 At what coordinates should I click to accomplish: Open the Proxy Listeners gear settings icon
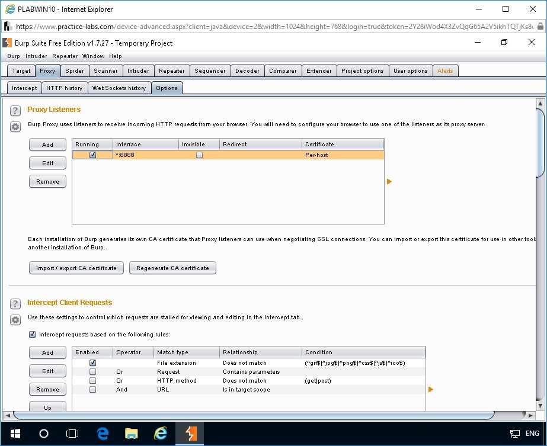click(x=15, y=126)
